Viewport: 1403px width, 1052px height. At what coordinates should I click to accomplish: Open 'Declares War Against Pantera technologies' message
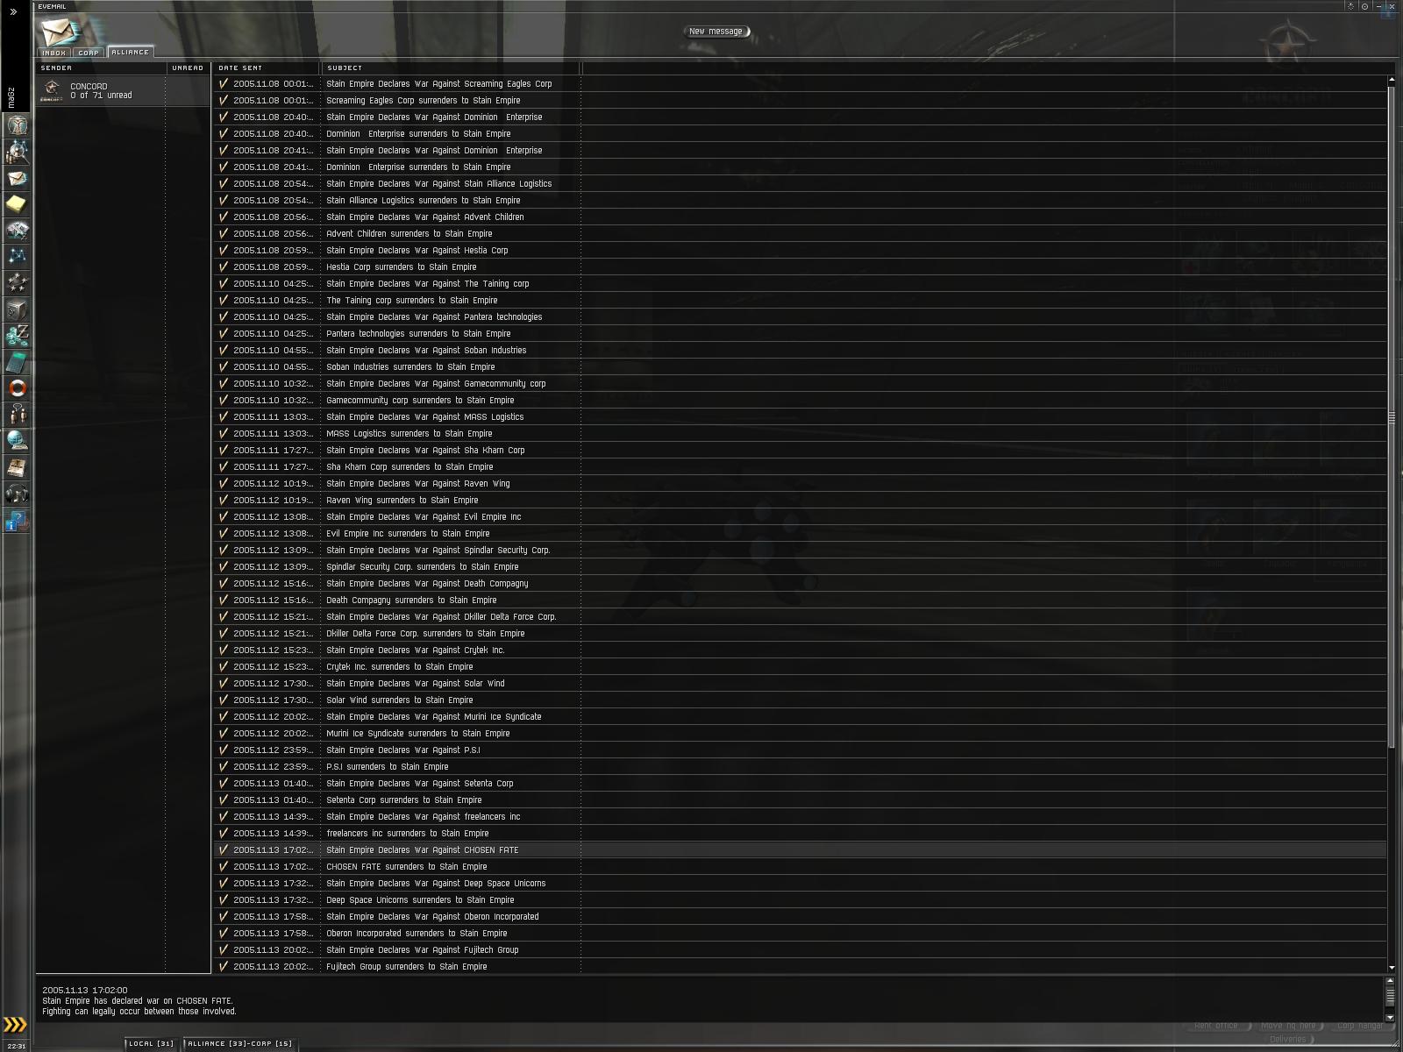801,317
